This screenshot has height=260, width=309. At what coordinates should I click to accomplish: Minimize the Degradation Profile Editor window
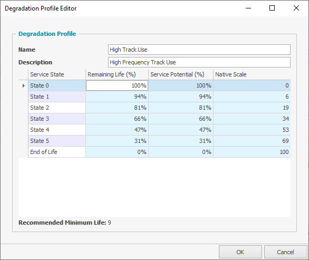pyautogui.click(x=248, y=8)
